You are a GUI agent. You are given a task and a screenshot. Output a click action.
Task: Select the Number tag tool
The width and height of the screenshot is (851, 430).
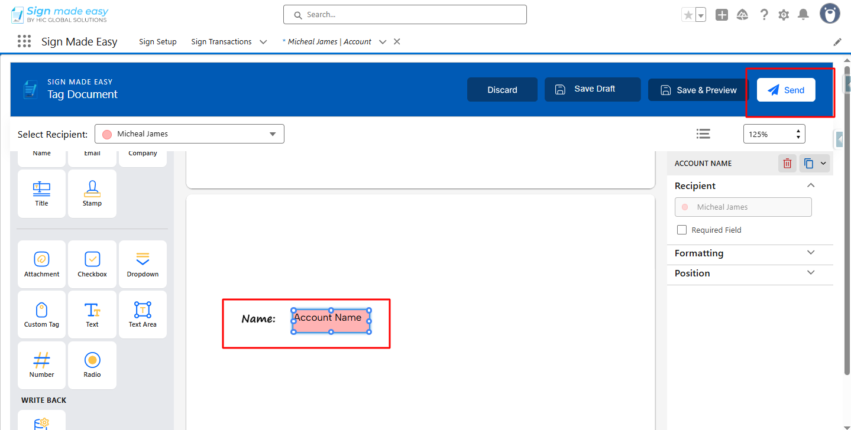(41, 365)
